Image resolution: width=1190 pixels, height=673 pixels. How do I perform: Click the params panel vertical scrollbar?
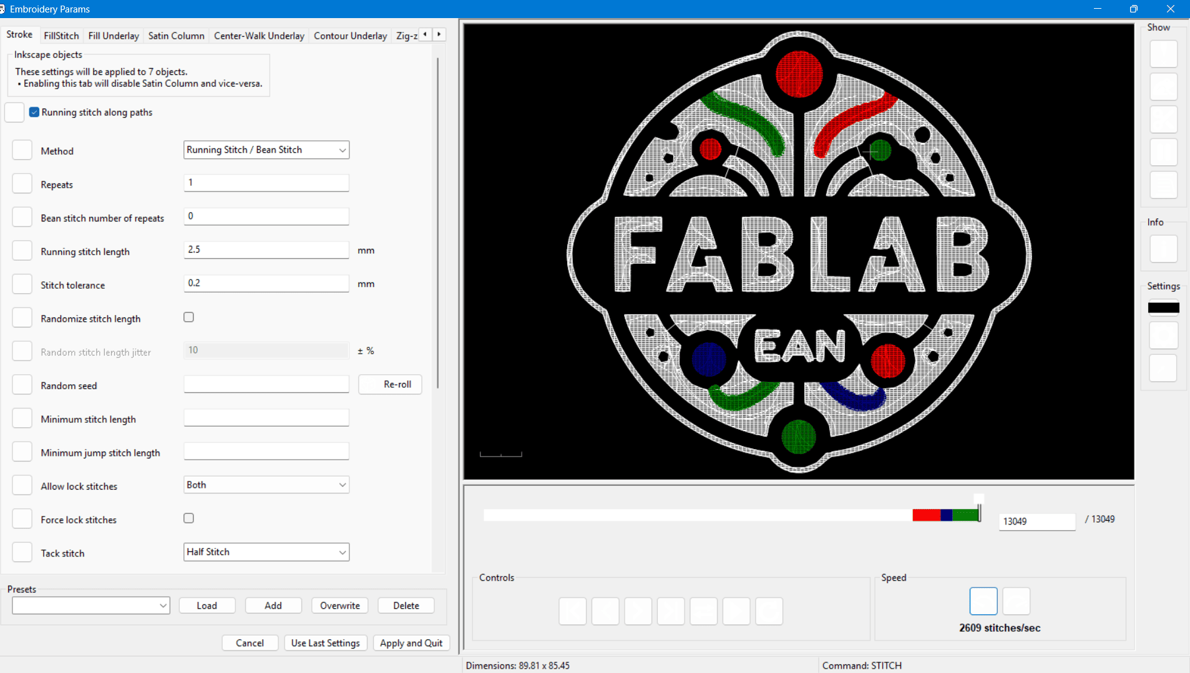click(x=438, y=223)
